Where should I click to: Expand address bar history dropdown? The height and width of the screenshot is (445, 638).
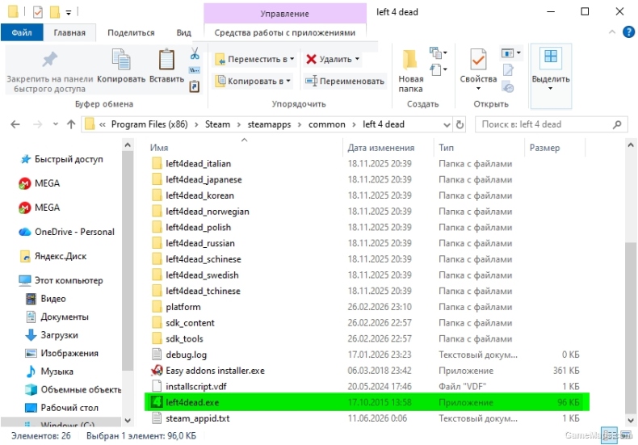click(x=447, y=124)
